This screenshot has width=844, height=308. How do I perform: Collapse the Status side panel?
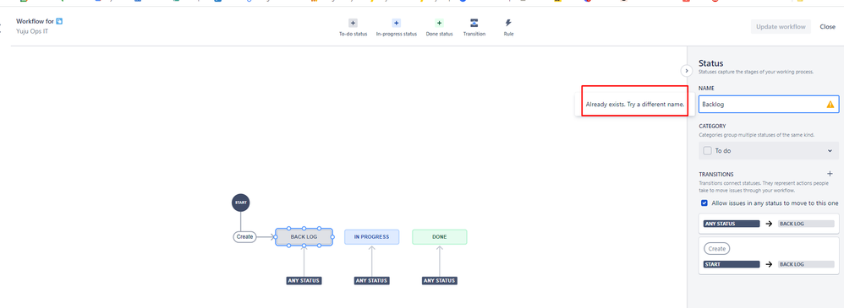coord(687,70)
